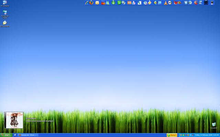This screenshot has width=220, height=137.
Task: Launch VLC media player cone icon
Action: (166, 3)
